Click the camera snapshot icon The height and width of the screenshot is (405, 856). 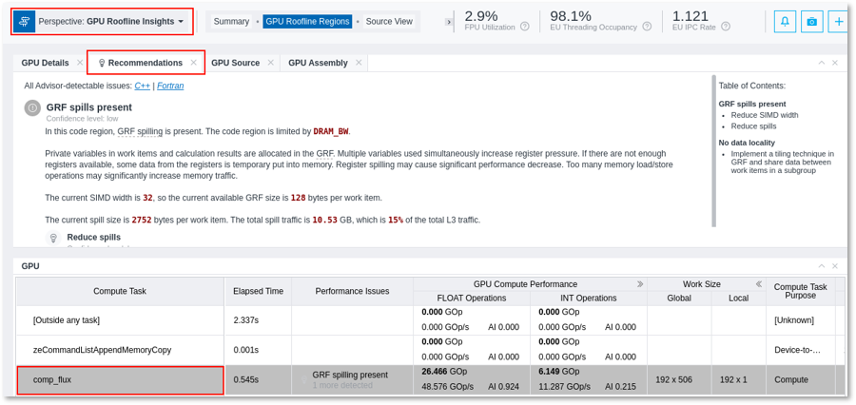click(x=811, y=21)
